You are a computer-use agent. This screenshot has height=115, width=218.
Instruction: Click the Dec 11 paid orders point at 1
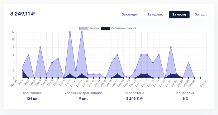click(82, 74)
